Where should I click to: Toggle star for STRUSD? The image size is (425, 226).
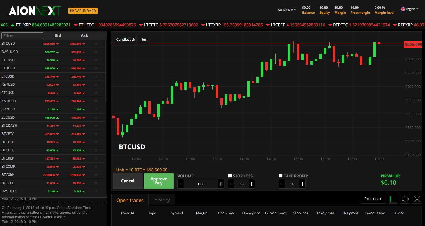[96, 93]
